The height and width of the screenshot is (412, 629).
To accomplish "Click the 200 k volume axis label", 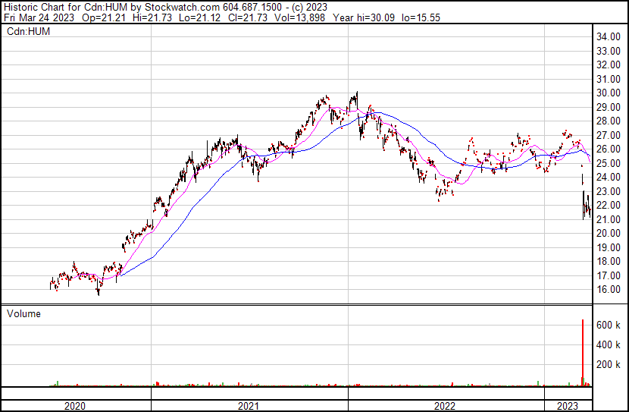I will click(610, 364).
